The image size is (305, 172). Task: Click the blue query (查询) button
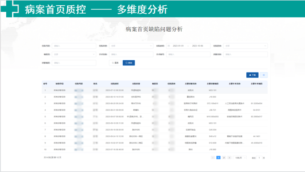[x=129, y=63]
